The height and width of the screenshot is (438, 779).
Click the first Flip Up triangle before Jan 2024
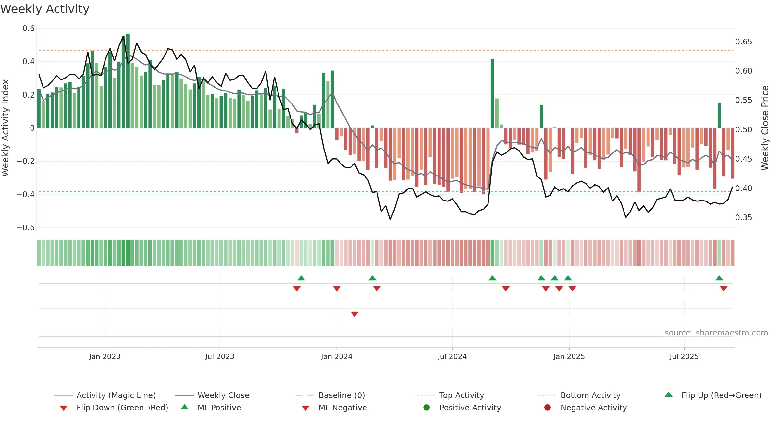pos(301,278)
